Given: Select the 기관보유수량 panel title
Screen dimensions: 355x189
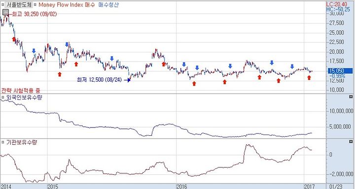Looking at the screenshot, I should tap(22, 142).
